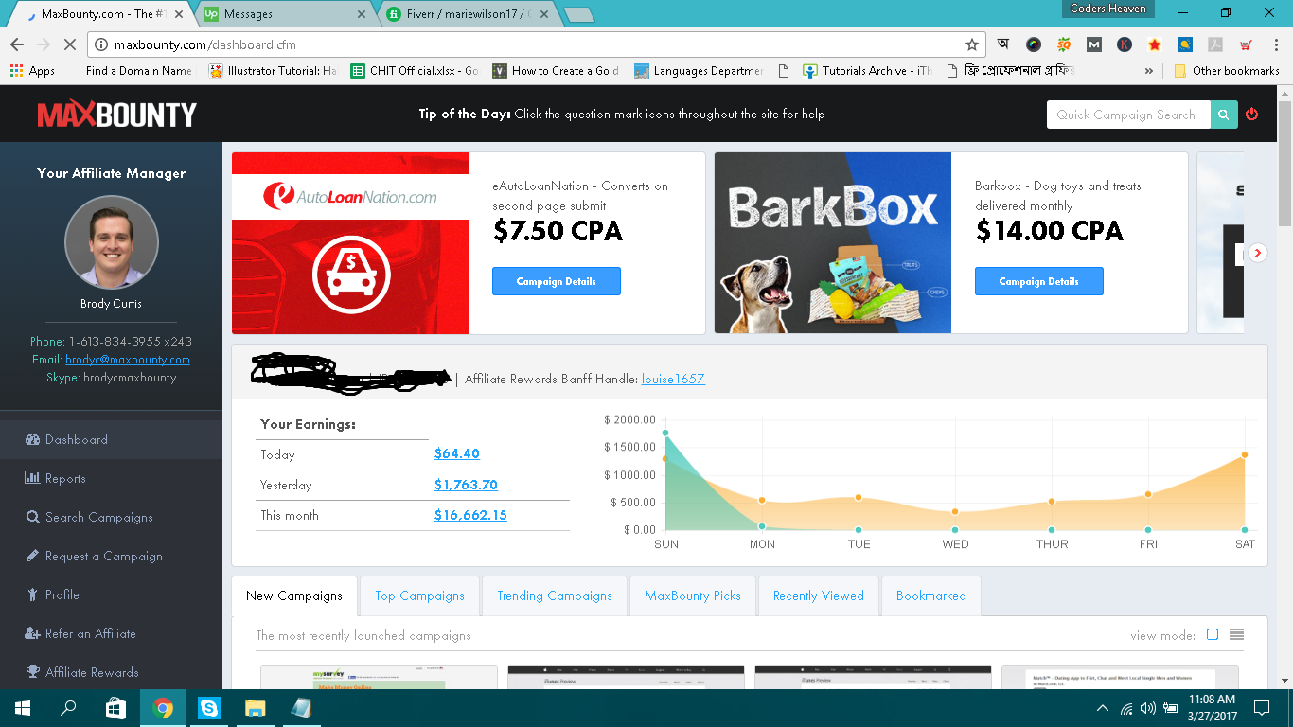Viewport: 1293px width, 727px height.
Task: Open File Explorer from the taskbar
Action: coord(256,708)
